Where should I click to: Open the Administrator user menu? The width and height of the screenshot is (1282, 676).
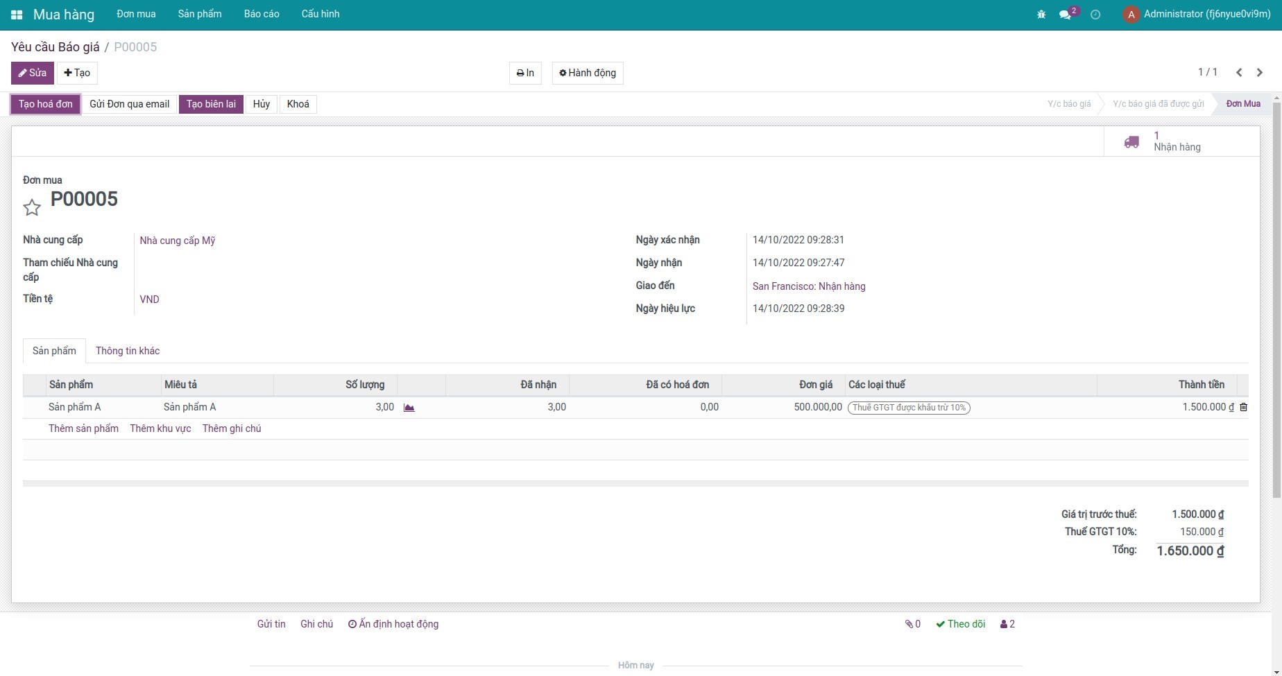click(x=1197, y=15)
